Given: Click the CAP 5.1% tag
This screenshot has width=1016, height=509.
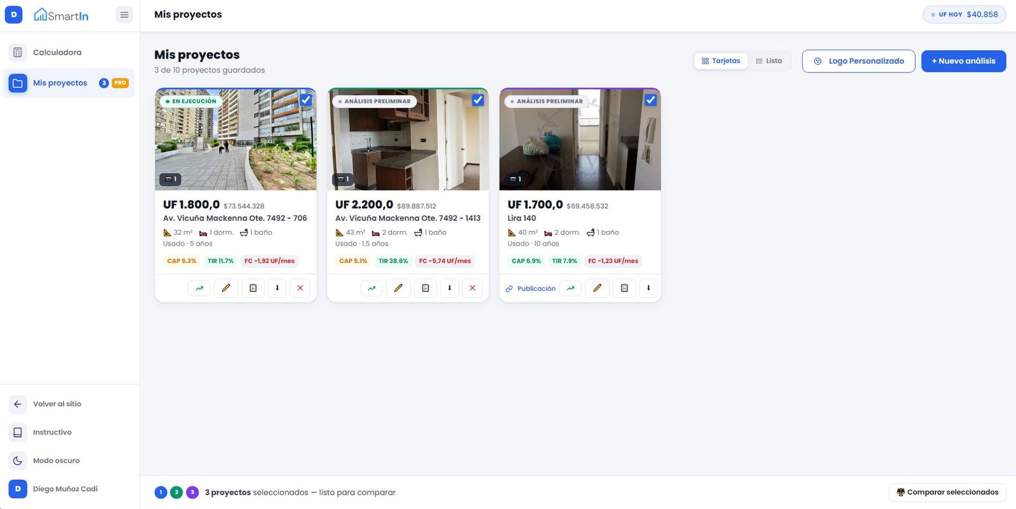Looking at the screenshot, I should 353,261.
